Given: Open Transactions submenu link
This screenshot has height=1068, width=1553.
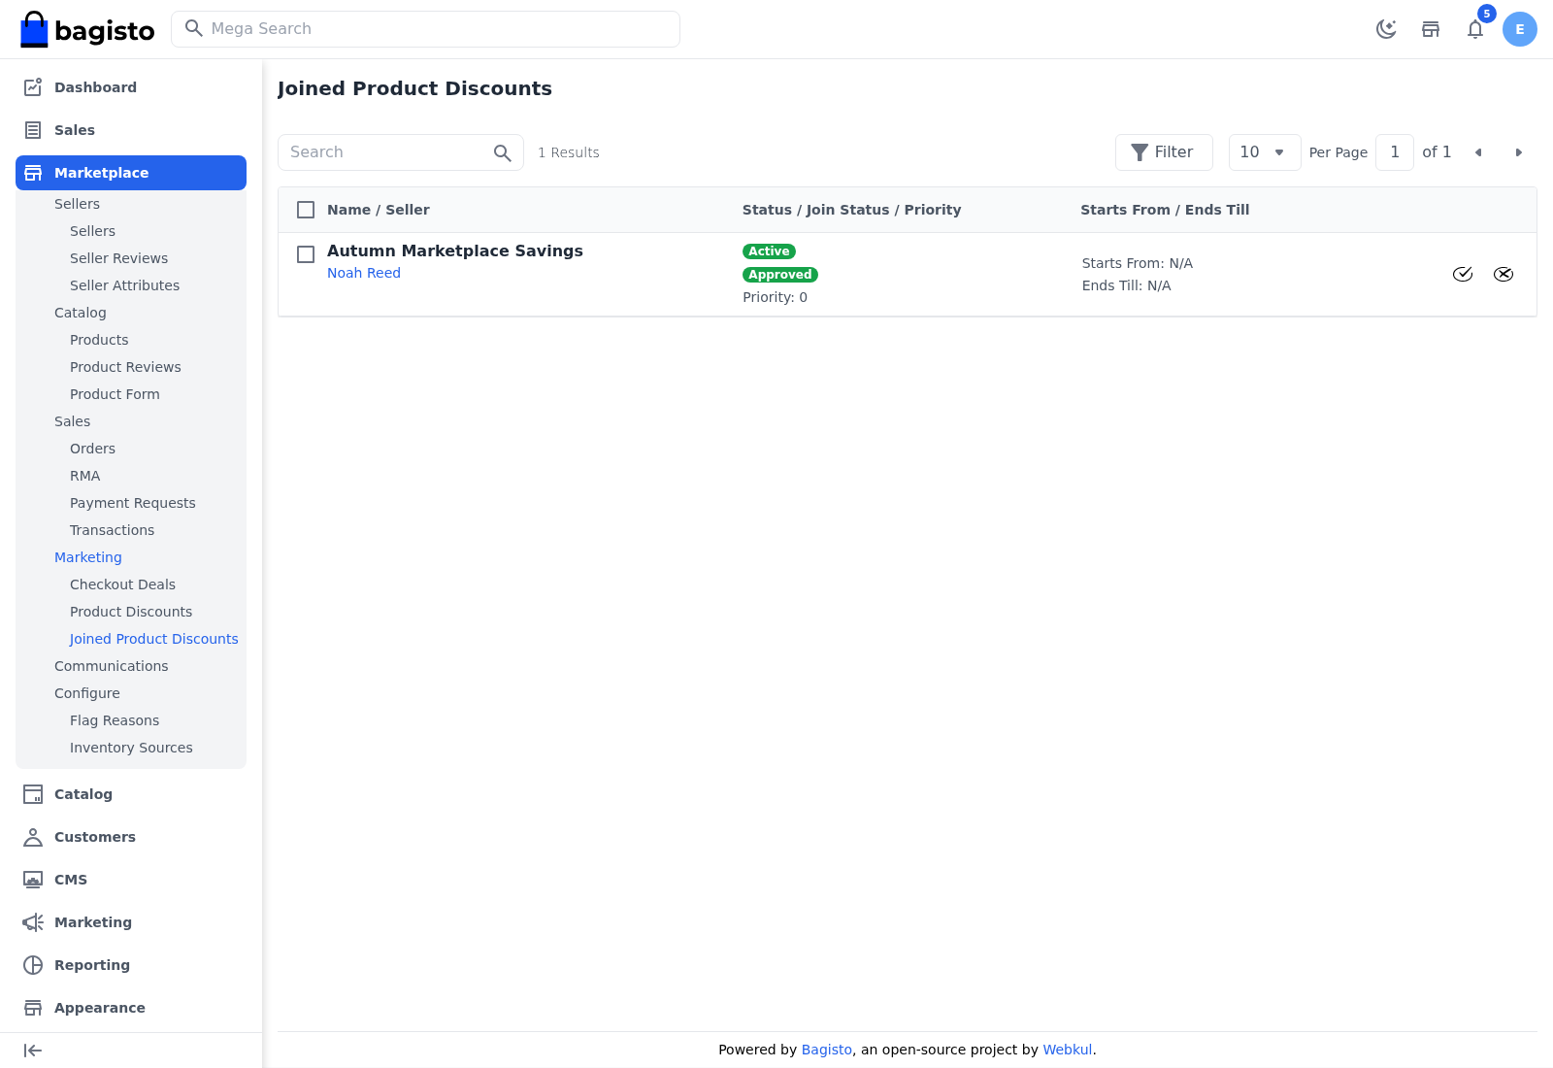Looking at the screenshot, I should pos(112,530).
